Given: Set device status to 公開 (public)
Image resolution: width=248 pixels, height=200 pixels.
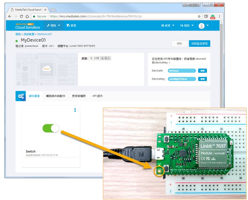Looking at the screenshot, I should click(95, 58).
